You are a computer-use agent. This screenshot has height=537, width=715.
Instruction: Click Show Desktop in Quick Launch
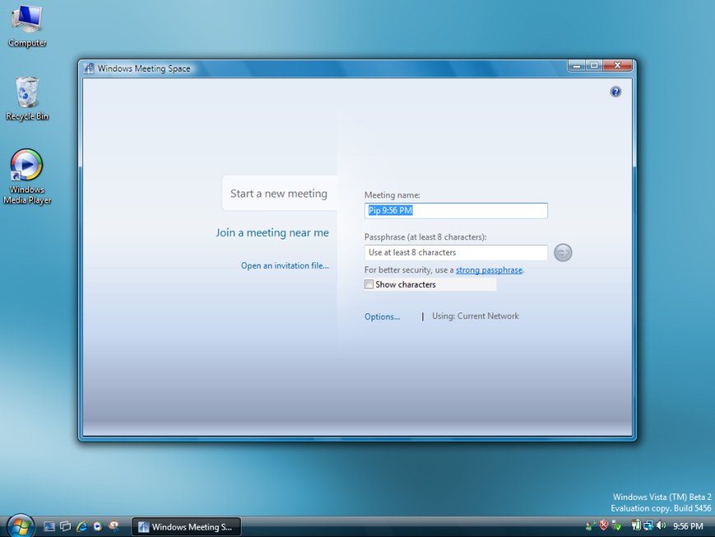(x=48, y=526)
